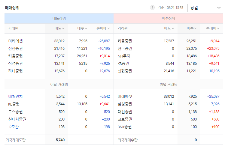
Task: Select 키움증권 in the 매수상위 list
Action: coord(125,41)
